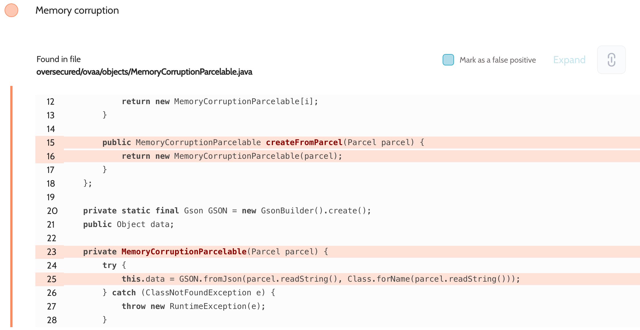
Task: Click the copy link icon button
Action: point(611,60)
